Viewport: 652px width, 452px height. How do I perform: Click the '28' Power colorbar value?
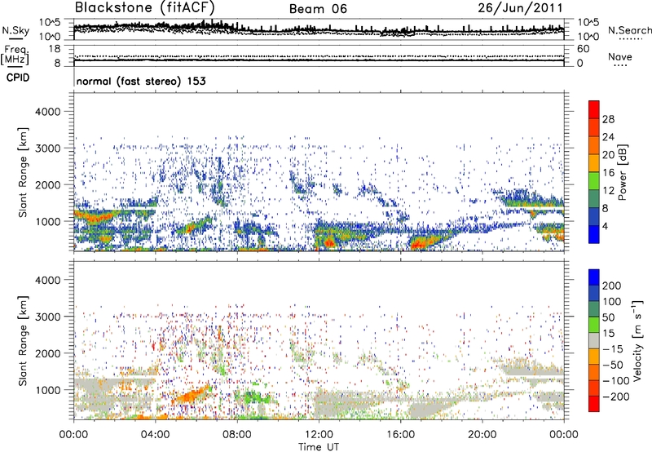608,119
